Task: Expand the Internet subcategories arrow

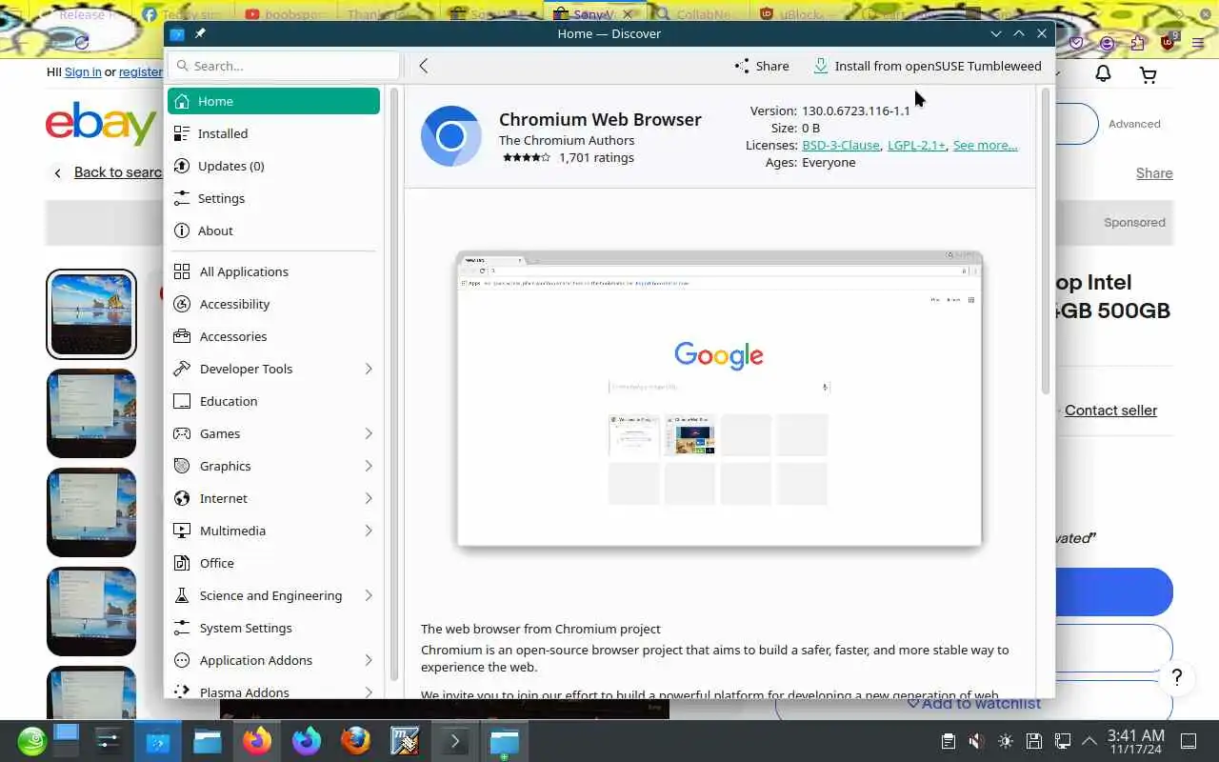Action: coord(369,498)
